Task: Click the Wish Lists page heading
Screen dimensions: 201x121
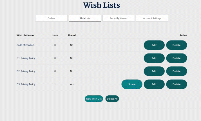Action: coord(102,5)
